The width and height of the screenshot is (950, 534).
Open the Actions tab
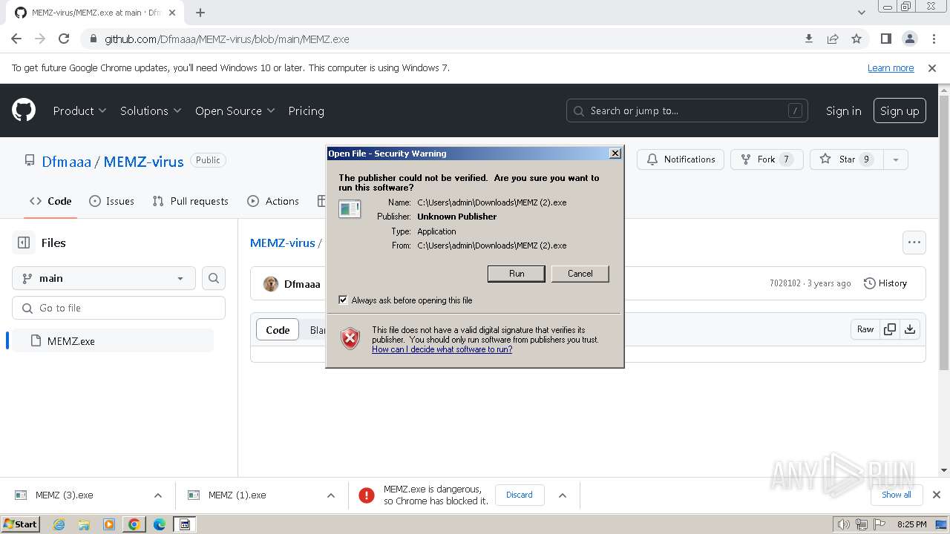[x=273, y=201]
